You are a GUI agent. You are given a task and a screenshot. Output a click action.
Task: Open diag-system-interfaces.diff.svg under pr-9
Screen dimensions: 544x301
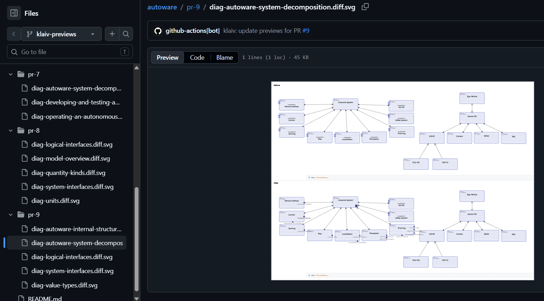[x=72, y=271]
